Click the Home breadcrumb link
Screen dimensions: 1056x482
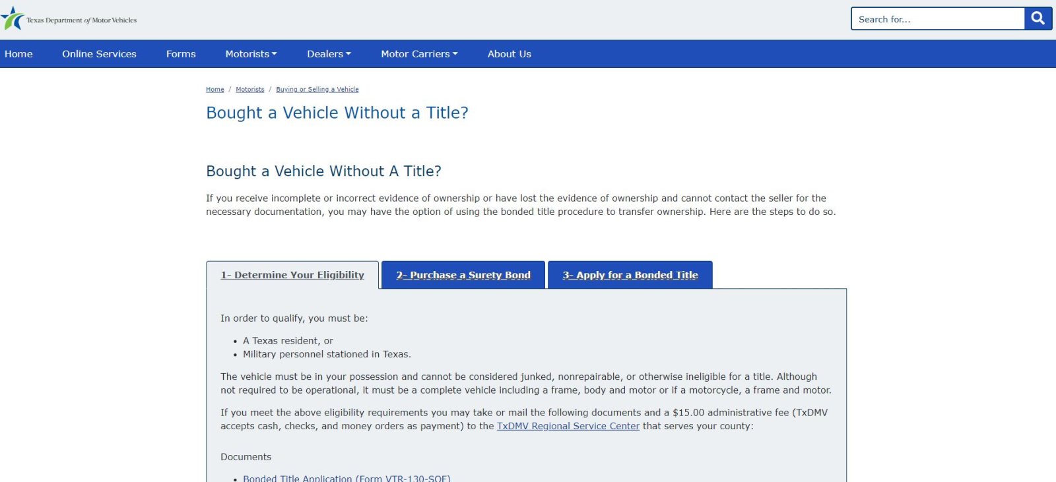click(x=214, y=90)
